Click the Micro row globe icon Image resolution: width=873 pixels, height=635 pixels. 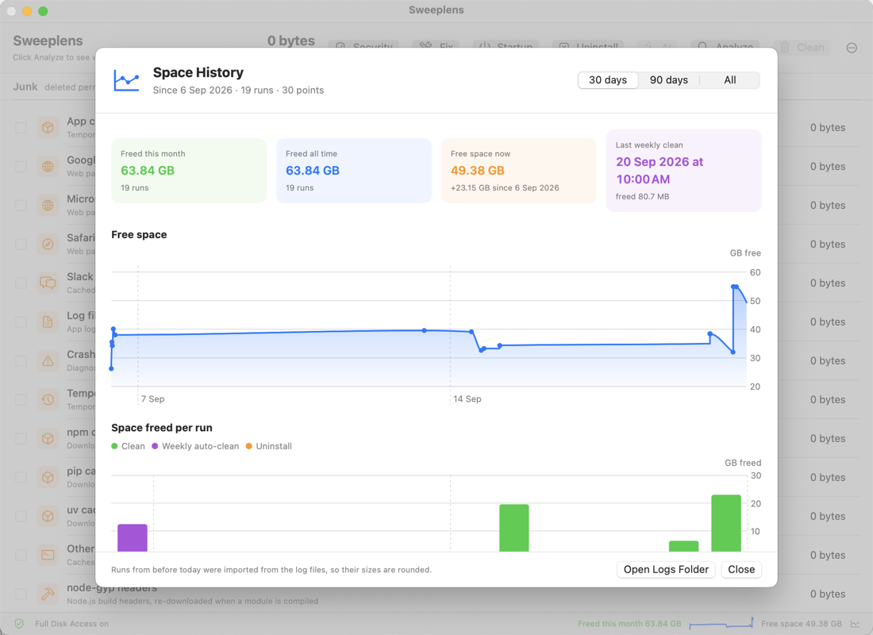(x=48, y=206)
